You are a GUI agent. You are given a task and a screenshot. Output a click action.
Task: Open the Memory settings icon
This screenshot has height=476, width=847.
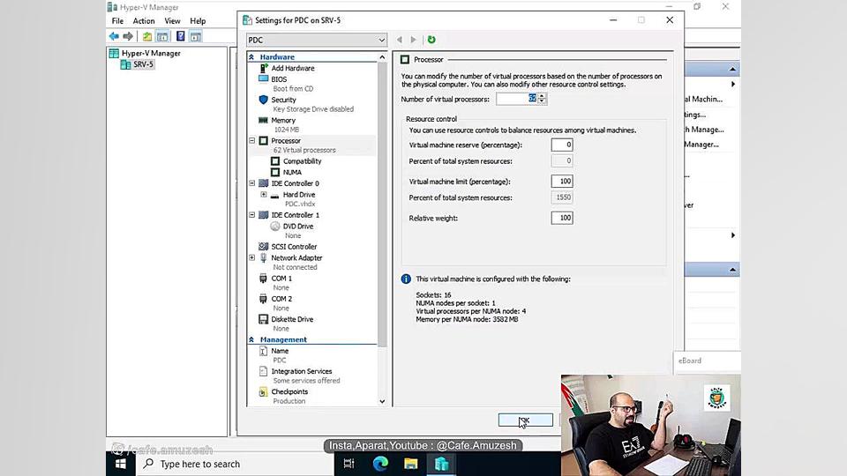(264, 120)
